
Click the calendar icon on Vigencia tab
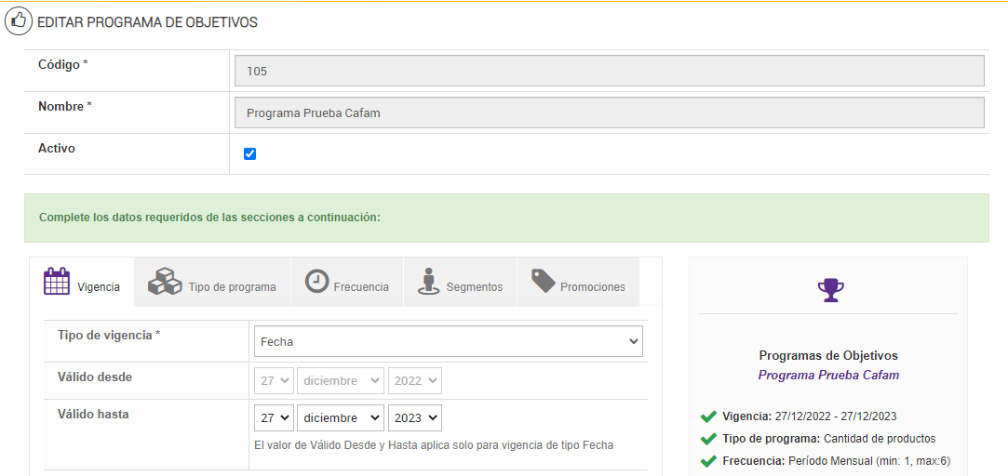57,282
